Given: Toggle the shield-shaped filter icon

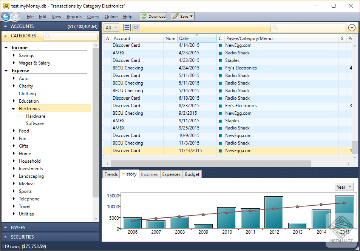Looking at the screenshot, I should pyautogui.click(x=136, y=28).
